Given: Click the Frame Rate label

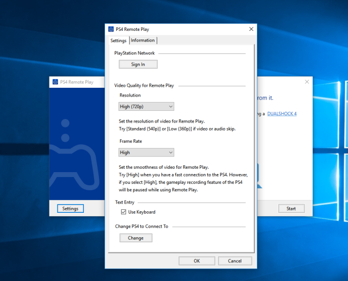Looking at the screenshot, I should pyautogui.click(x=131, y=141).
